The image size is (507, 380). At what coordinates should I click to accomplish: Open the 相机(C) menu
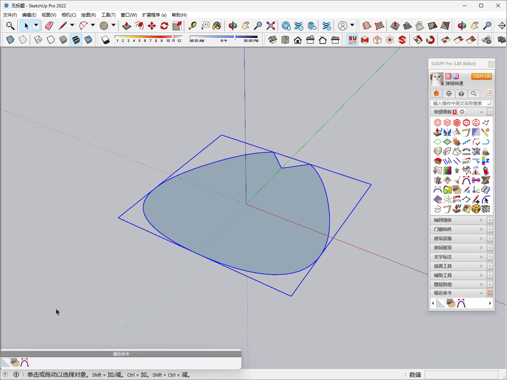(x=69, y=15)
